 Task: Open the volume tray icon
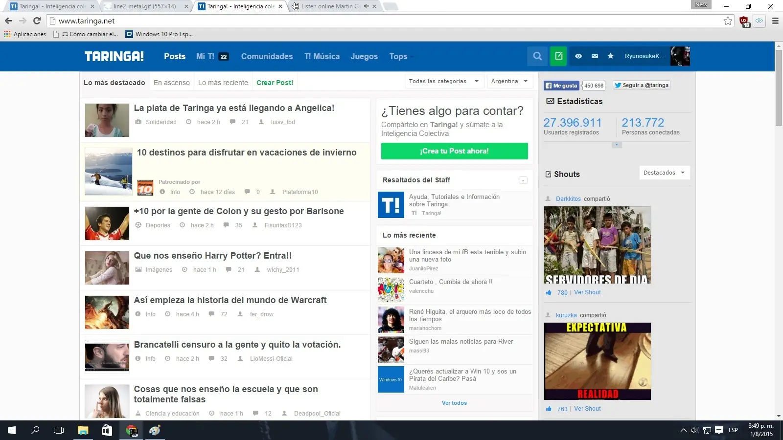tap(695, 430)
